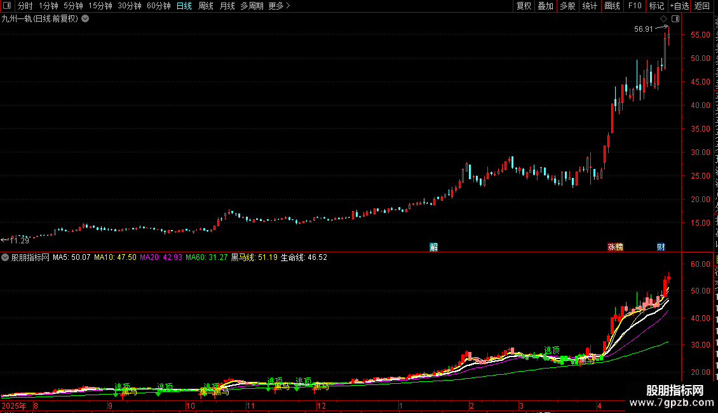Screen dimensions: 718x413
Task: Click the 涨榜 marker badge
Action: (x=615, y=247)
